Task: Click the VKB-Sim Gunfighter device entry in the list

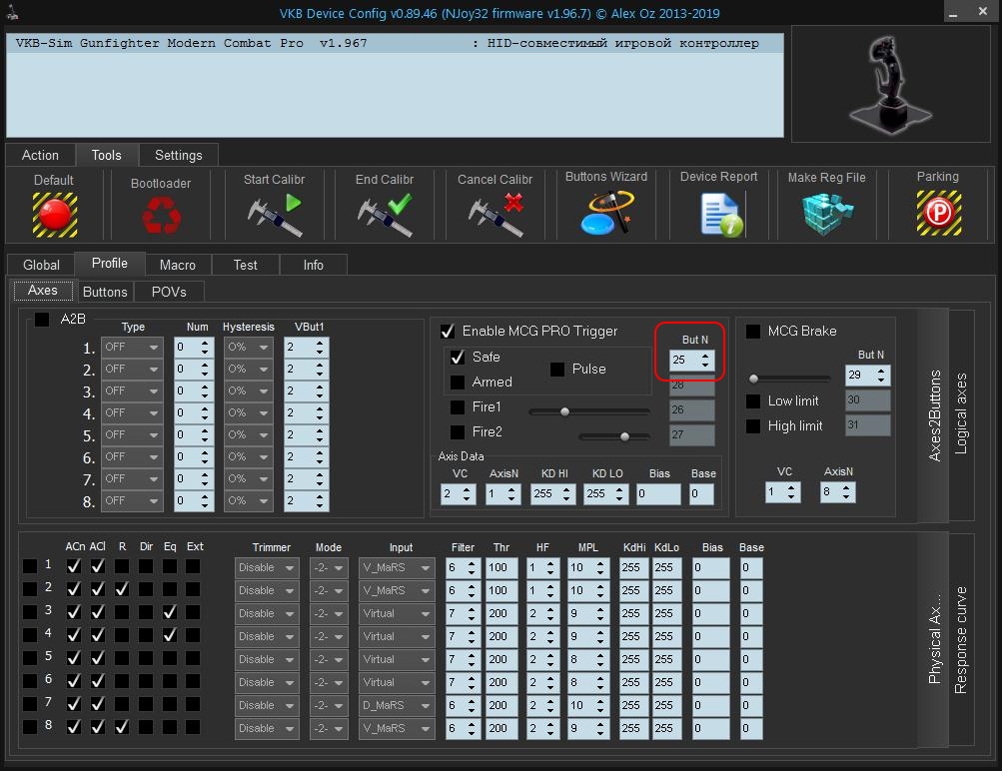Action: 395,43
